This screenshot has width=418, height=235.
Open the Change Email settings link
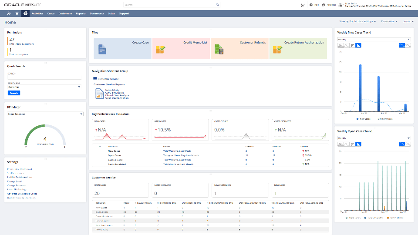[x=14, y=181]
